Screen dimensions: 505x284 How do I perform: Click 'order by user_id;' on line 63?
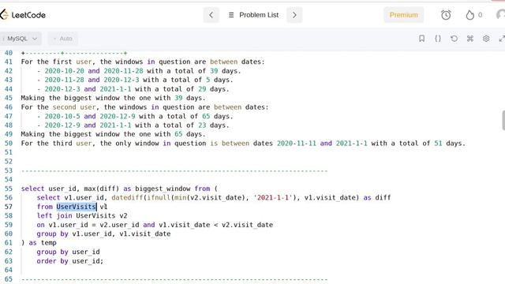(70, 261)
